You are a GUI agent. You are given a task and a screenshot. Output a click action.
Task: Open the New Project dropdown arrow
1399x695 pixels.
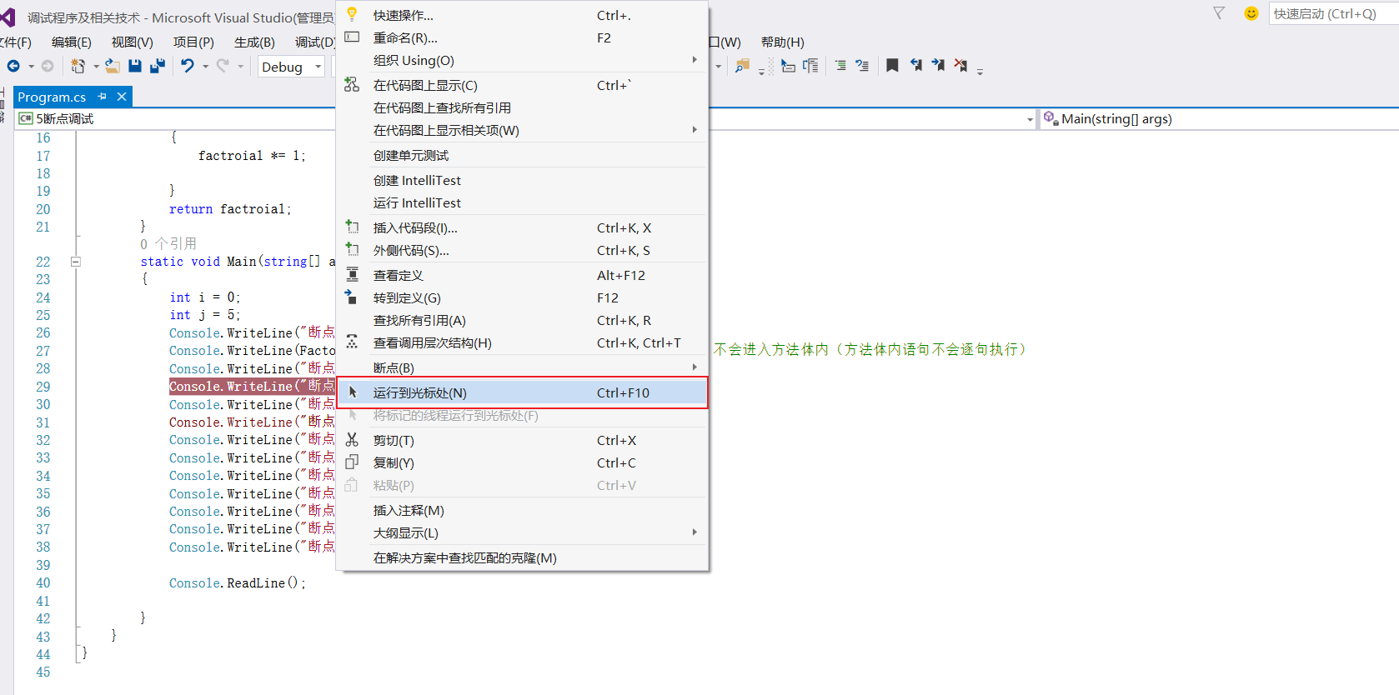point(96,67)
